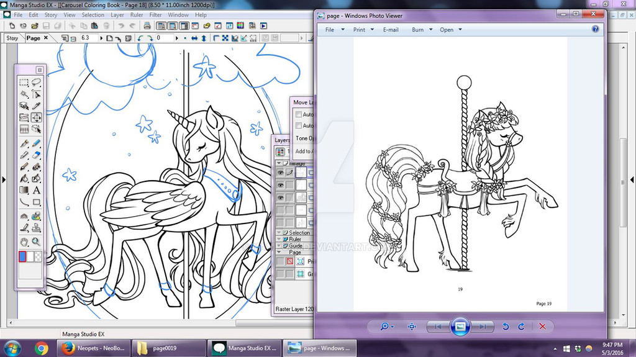The width and height of the screenshot is (636, 357).
Task: Open the color swatch palette icon
Action: coord(240,25)
